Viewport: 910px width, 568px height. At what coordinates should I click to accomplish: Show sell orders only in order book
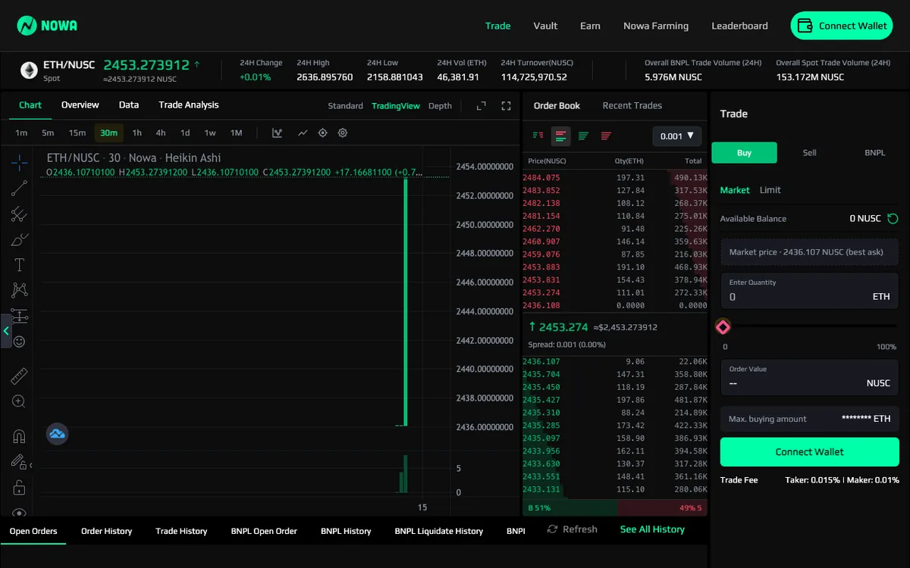[606, 136]
